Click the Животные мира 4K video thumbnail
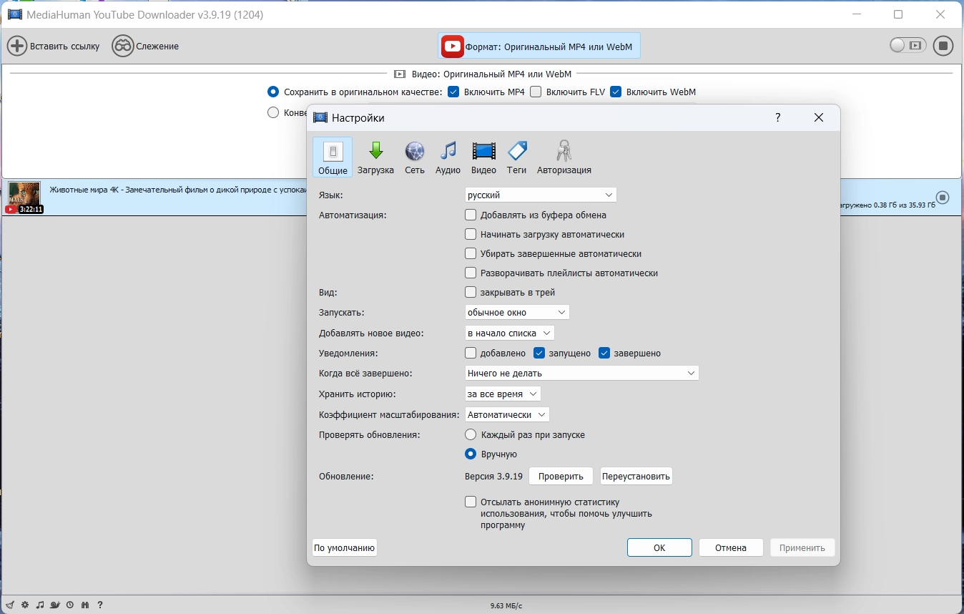The width and height of the screenshot is (964, 614). [x=24, y=198]
